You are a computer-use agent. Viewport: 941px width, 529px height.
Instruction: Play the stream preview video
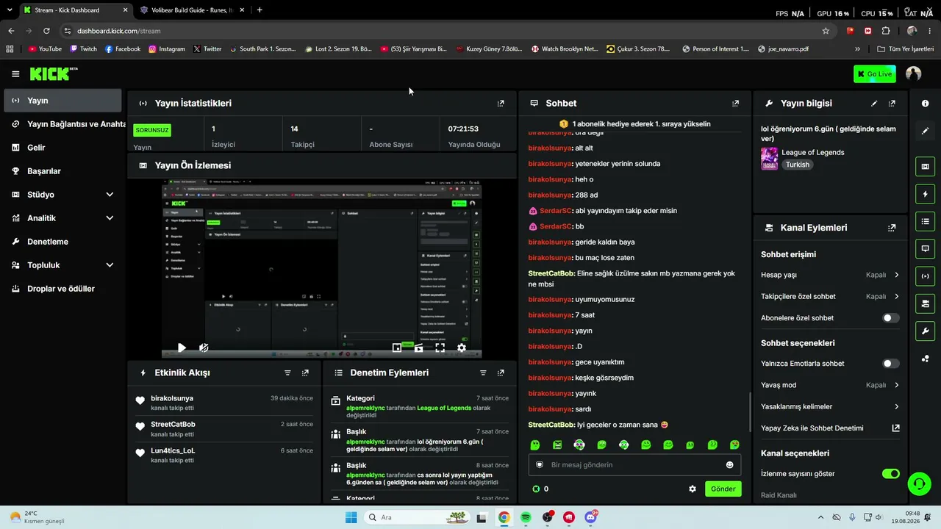[x=182, y=348]
